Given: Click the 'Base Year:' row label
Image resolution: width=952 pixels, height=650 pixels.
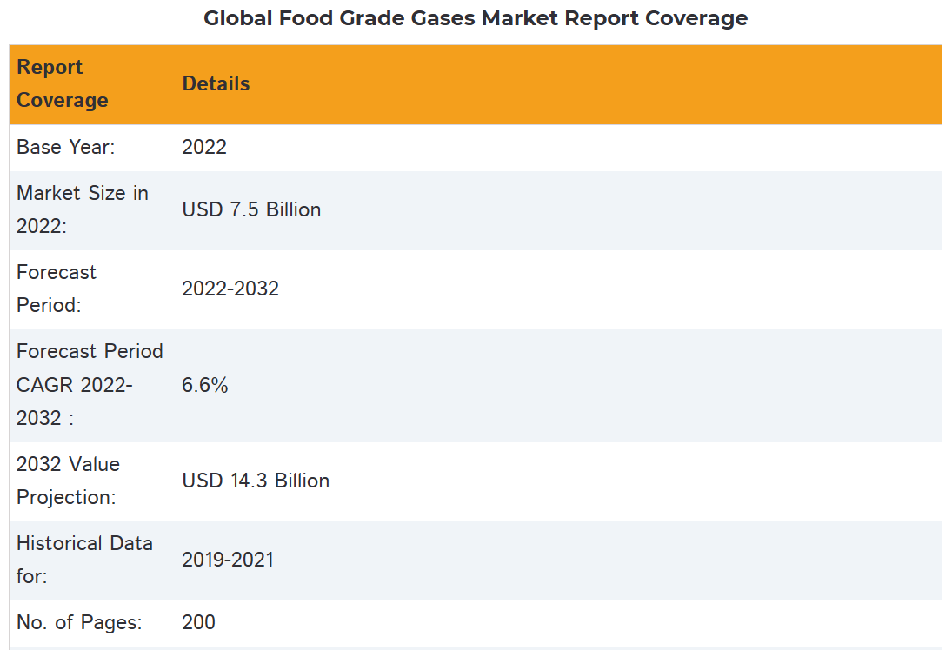Looking at the screenshot, I should pyautogui.click(x=66, y=148).
